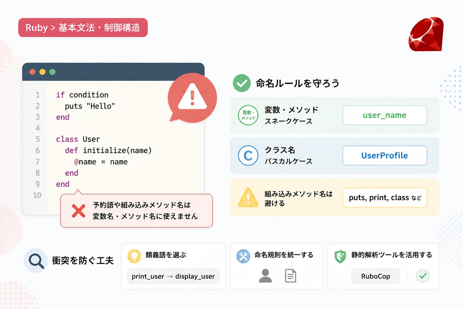This screenshot has height=309, width=463.
Task: Click code line 'class User'
Action: click(78, 139)
